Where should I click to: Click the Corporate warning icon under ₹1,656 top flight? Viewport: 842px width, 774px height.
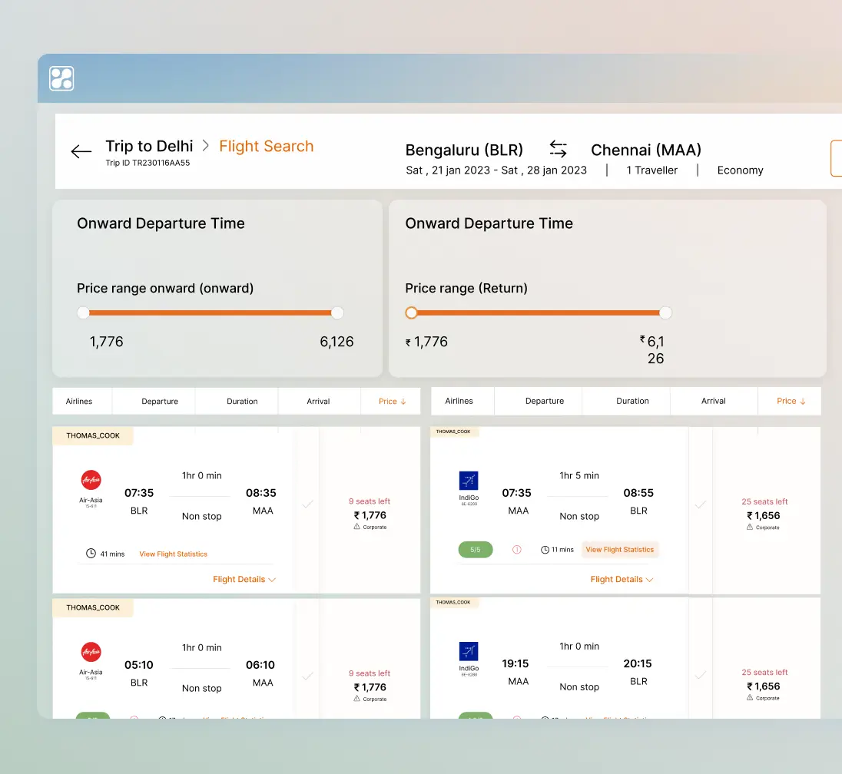(x=750, y=528)
